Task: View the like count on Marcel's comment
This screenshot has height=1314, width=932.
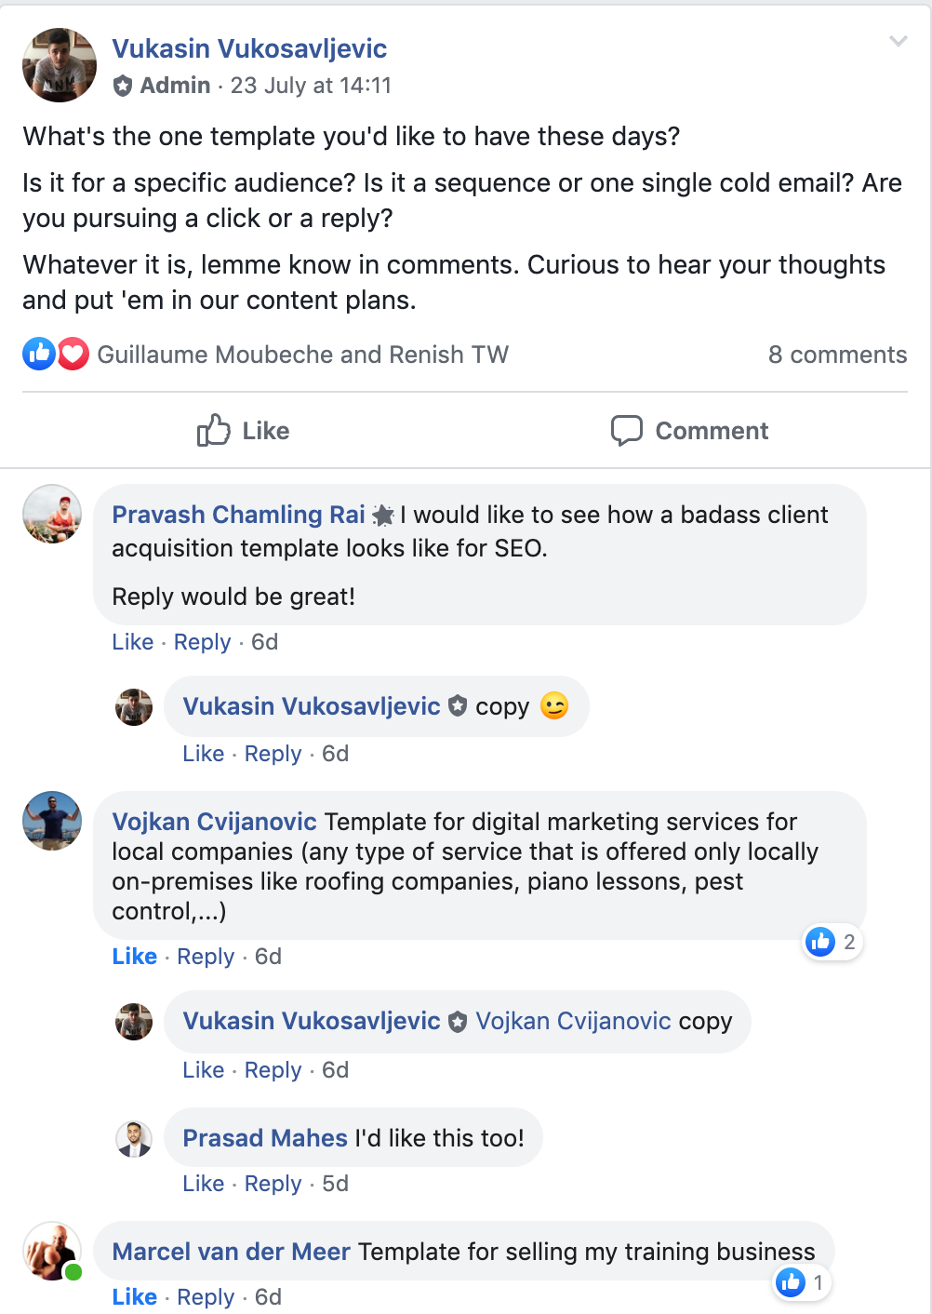Action: pyautogui.click(x=803, y=1283)
